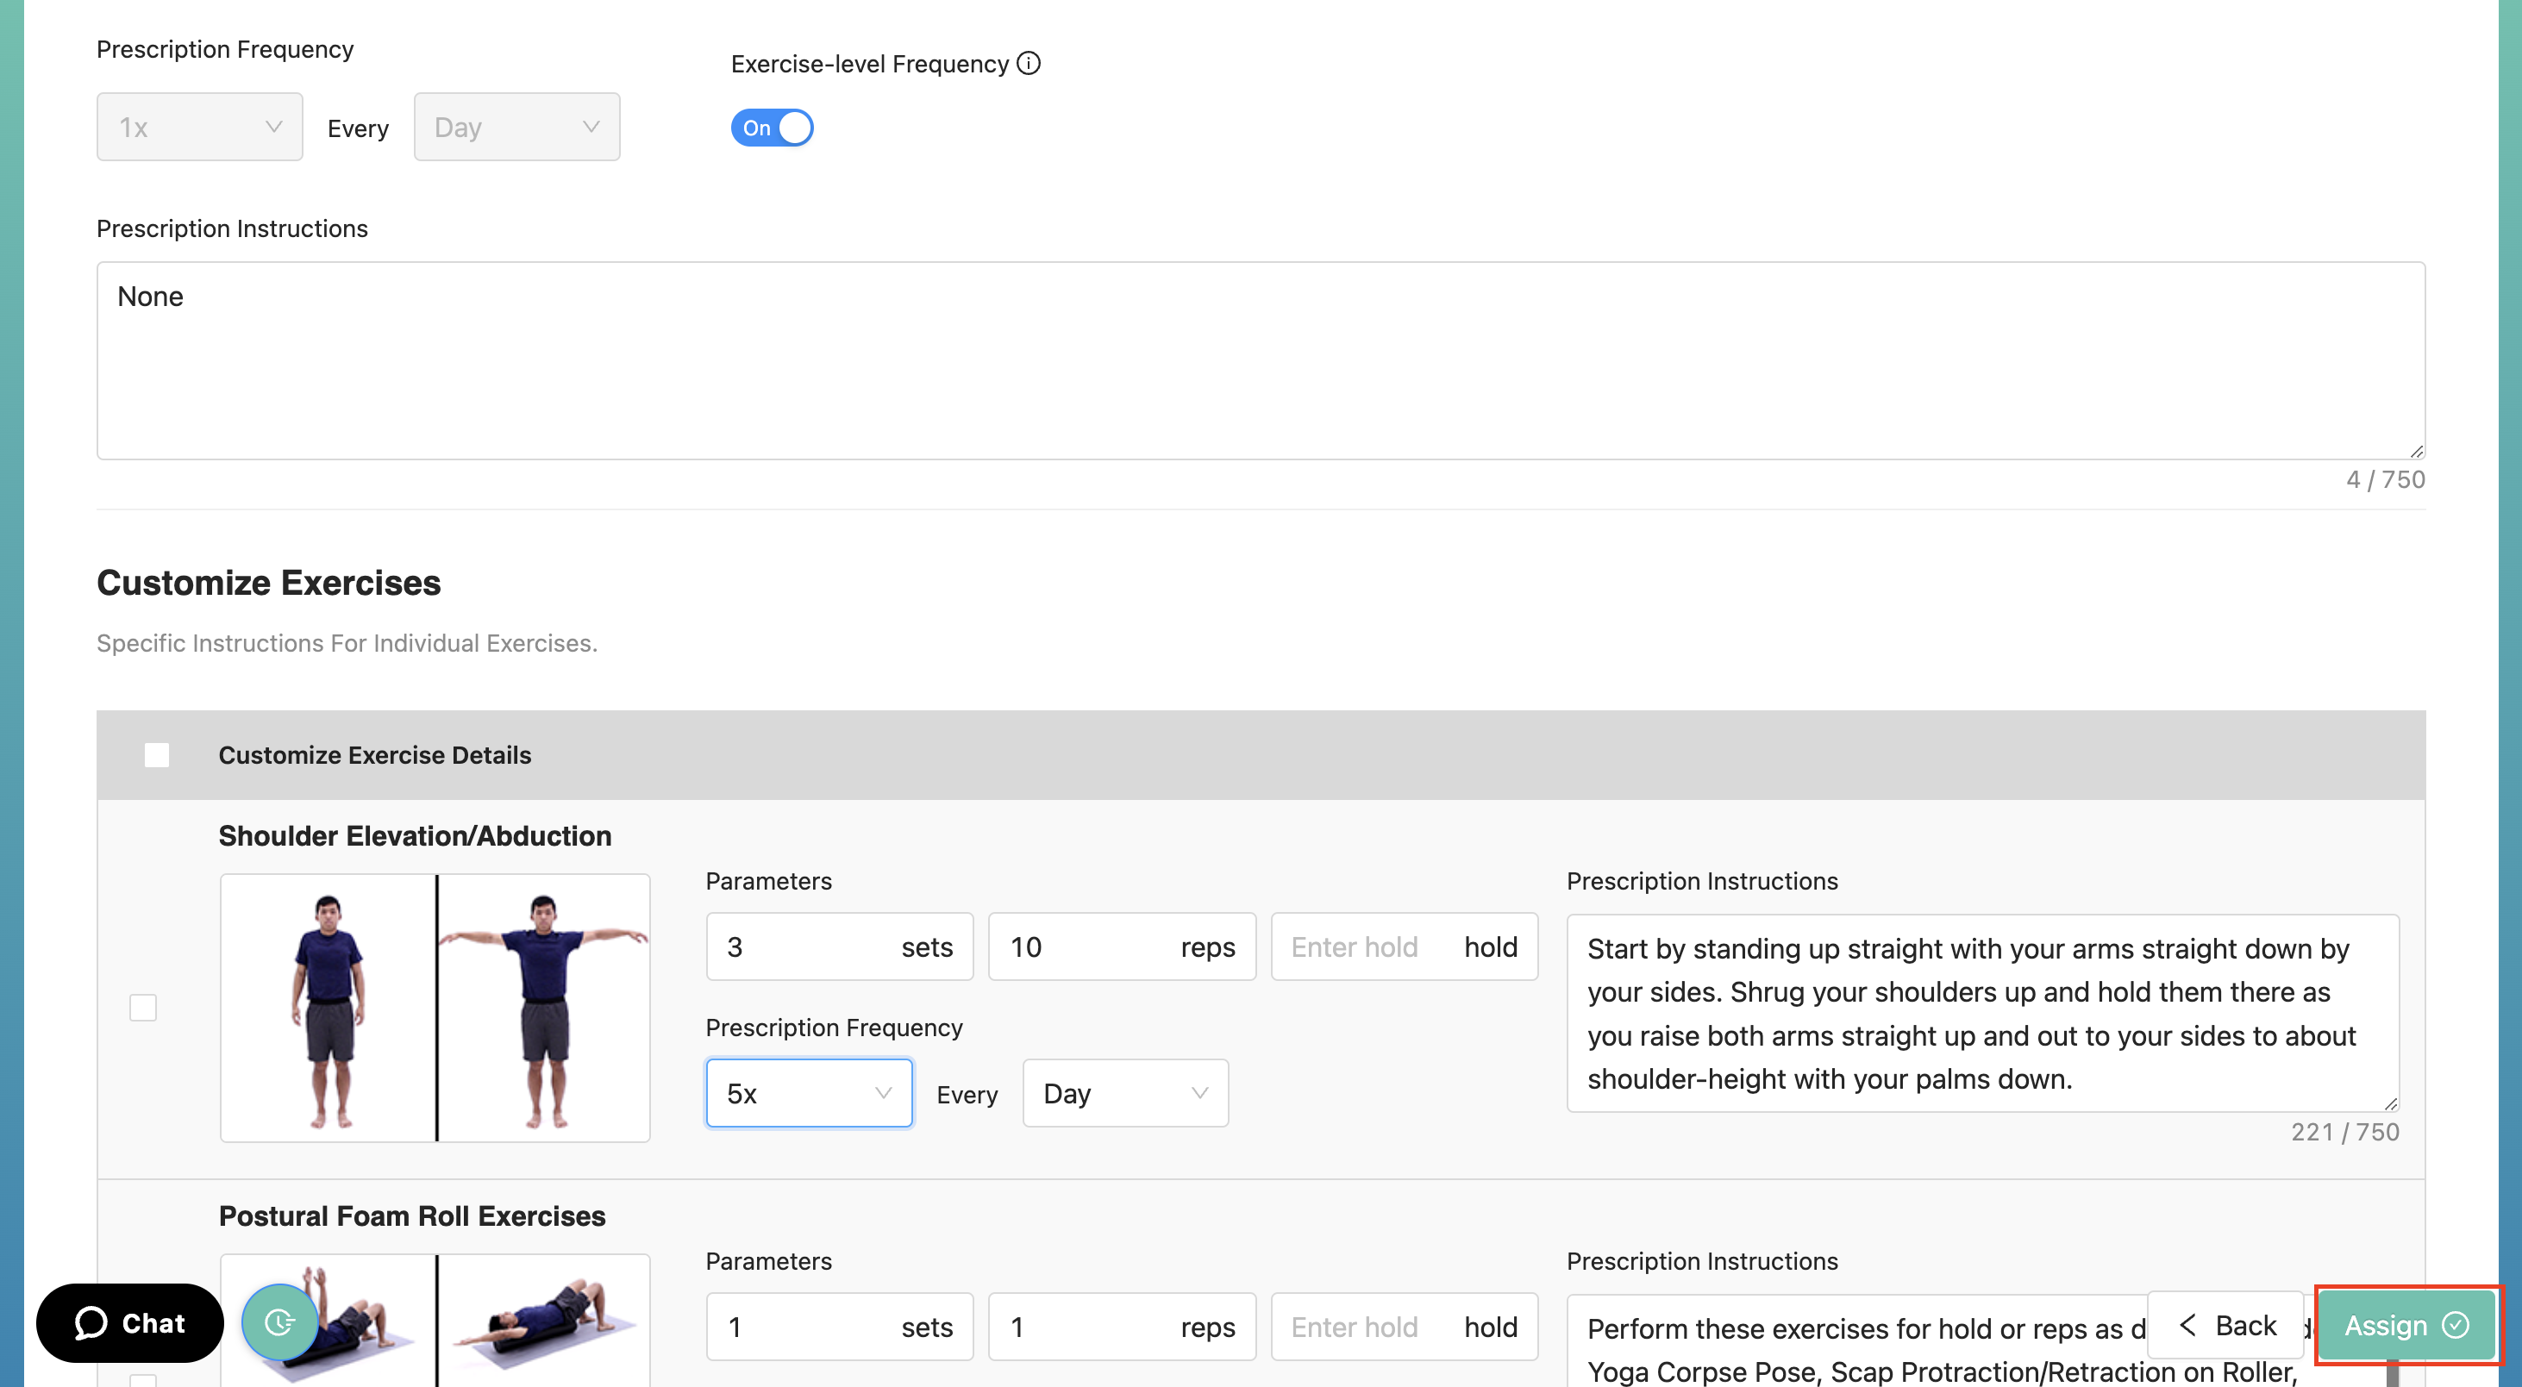Click the Back arrow chevron icon
2522x1387 pixels.
coord(2187,1324)
